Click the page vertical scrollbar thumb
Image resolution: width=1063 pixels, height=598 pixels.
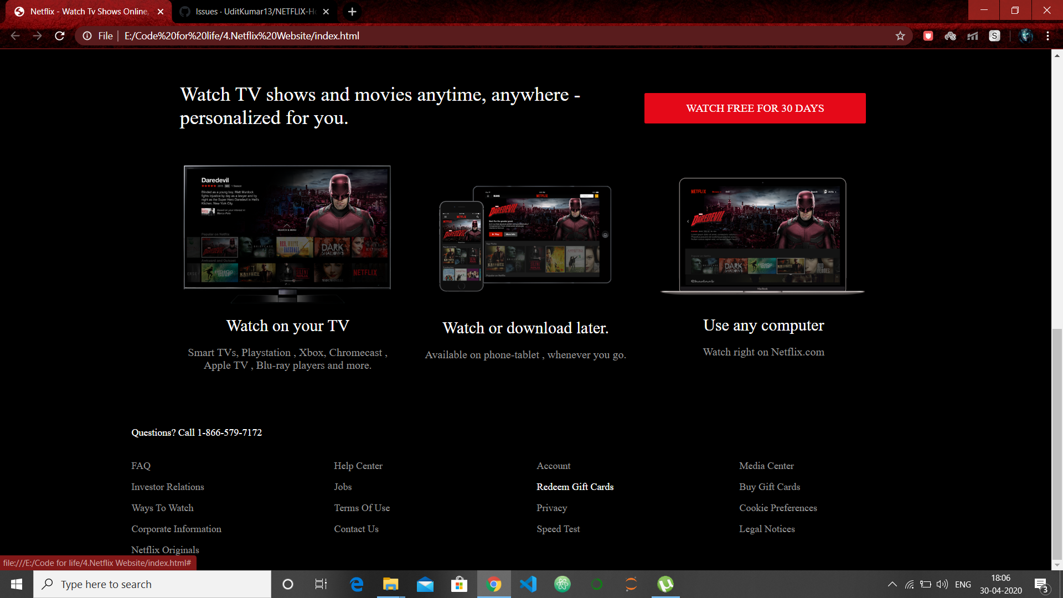1057,443
